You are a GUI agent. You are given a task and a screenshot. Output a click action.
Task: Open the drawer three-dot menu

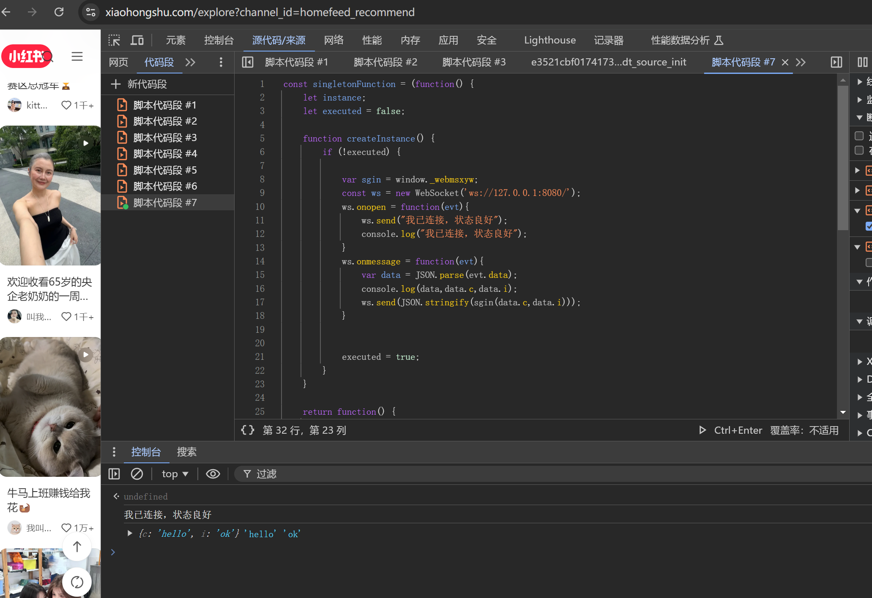pos(114,452)
